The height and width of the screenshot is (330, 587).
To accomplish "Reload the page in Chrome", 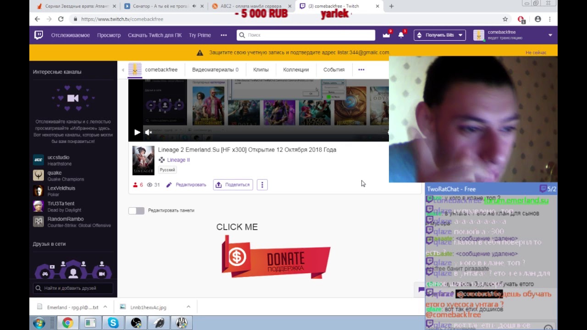I will [61, 19].
